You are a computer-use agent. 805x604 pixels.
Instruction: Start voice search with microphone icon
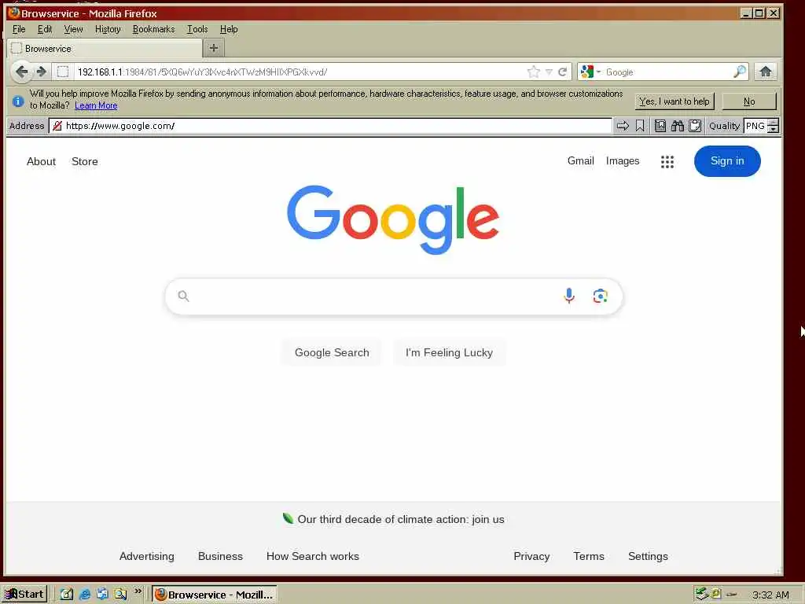(569, 296)
